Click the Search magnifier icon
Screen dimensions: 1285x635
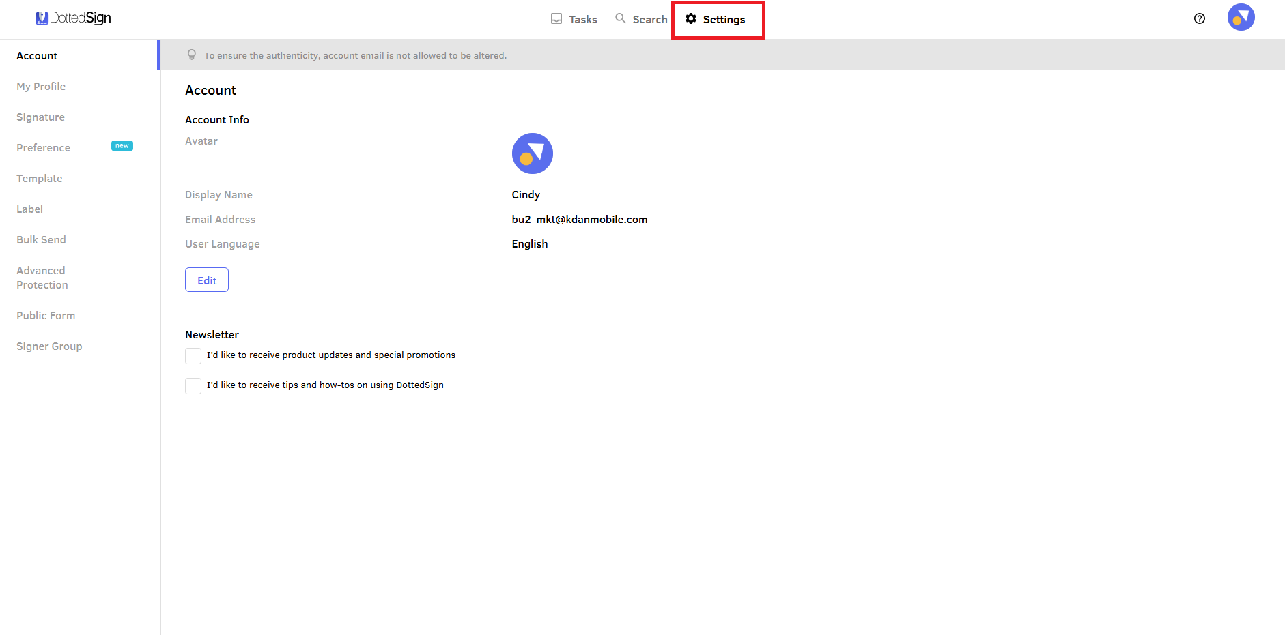(x=620, y=18)
